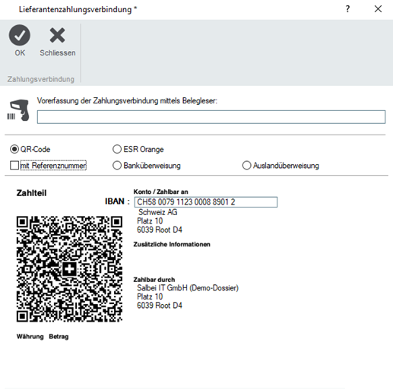Select the QR-Code radio button

pos(14,149)
